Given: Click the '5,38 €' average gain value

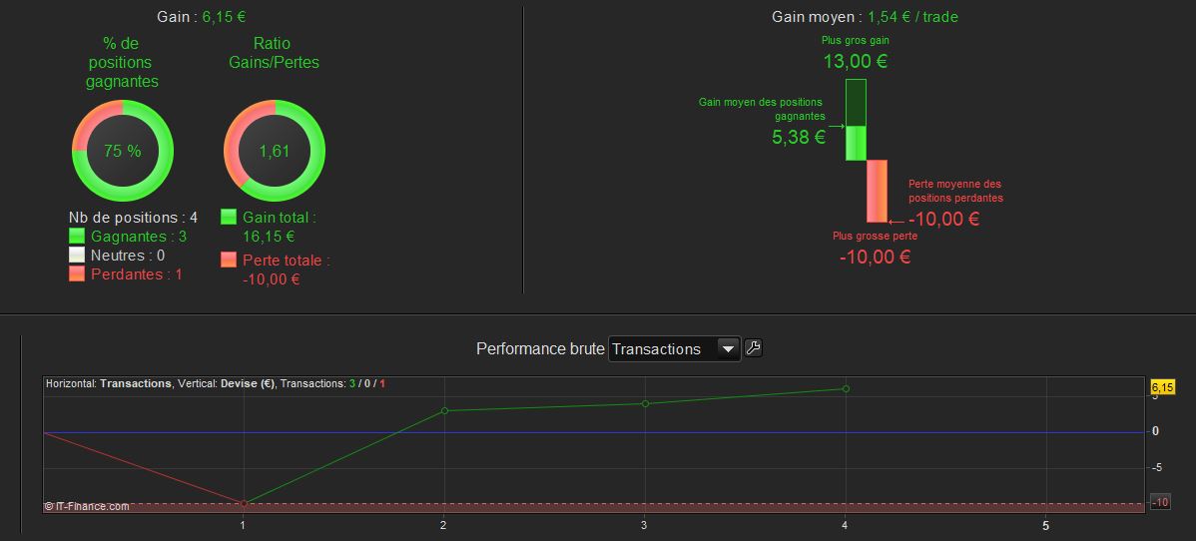Looking at the screenshot, I should click(799, 138).
